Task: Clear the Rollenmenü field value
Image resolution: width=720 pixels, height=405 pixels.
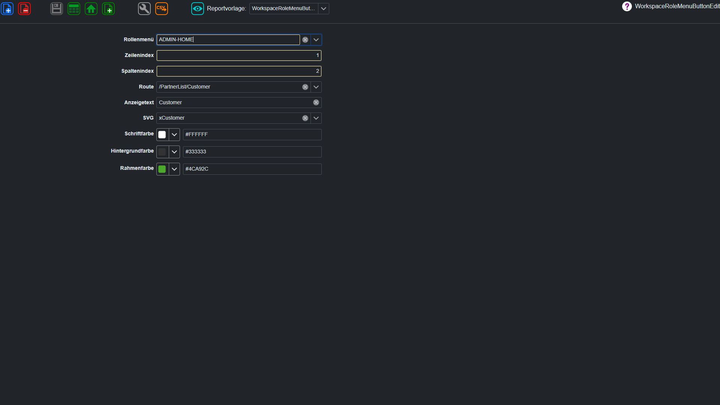Action: click(x=305, y=40)
